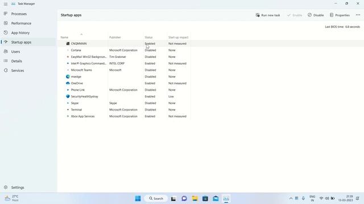Open clock and date panel
364x204 pixels.
pos(346,198)
